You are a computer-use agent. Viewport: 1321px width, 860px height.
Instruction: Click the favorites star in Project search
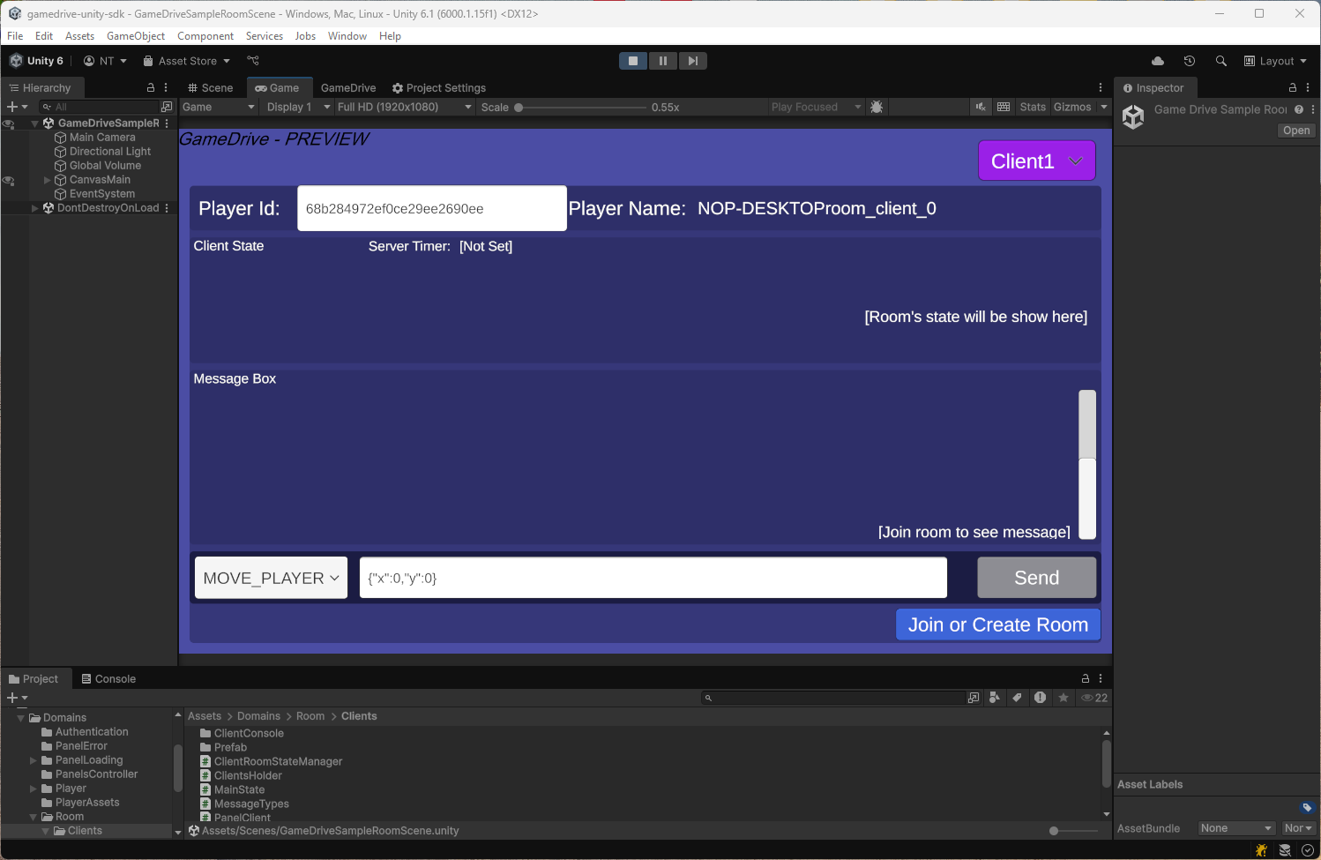click(1064, 698)
